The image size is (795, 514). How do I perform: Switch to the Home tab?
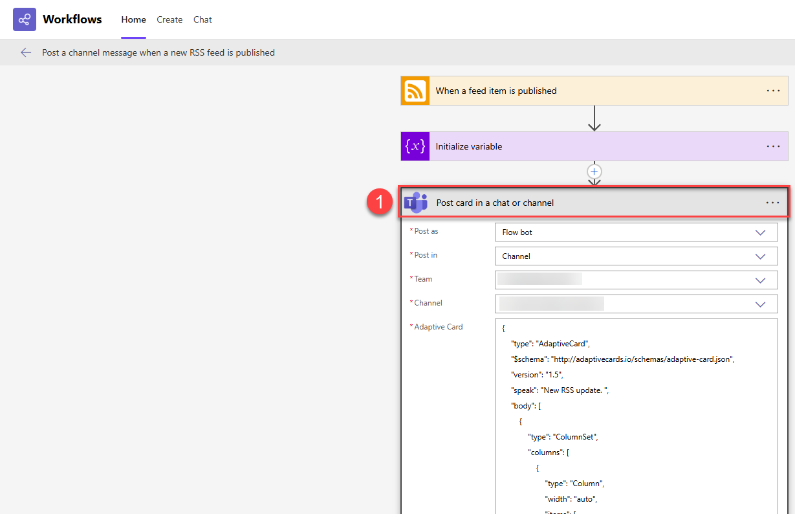coord(133,19)
